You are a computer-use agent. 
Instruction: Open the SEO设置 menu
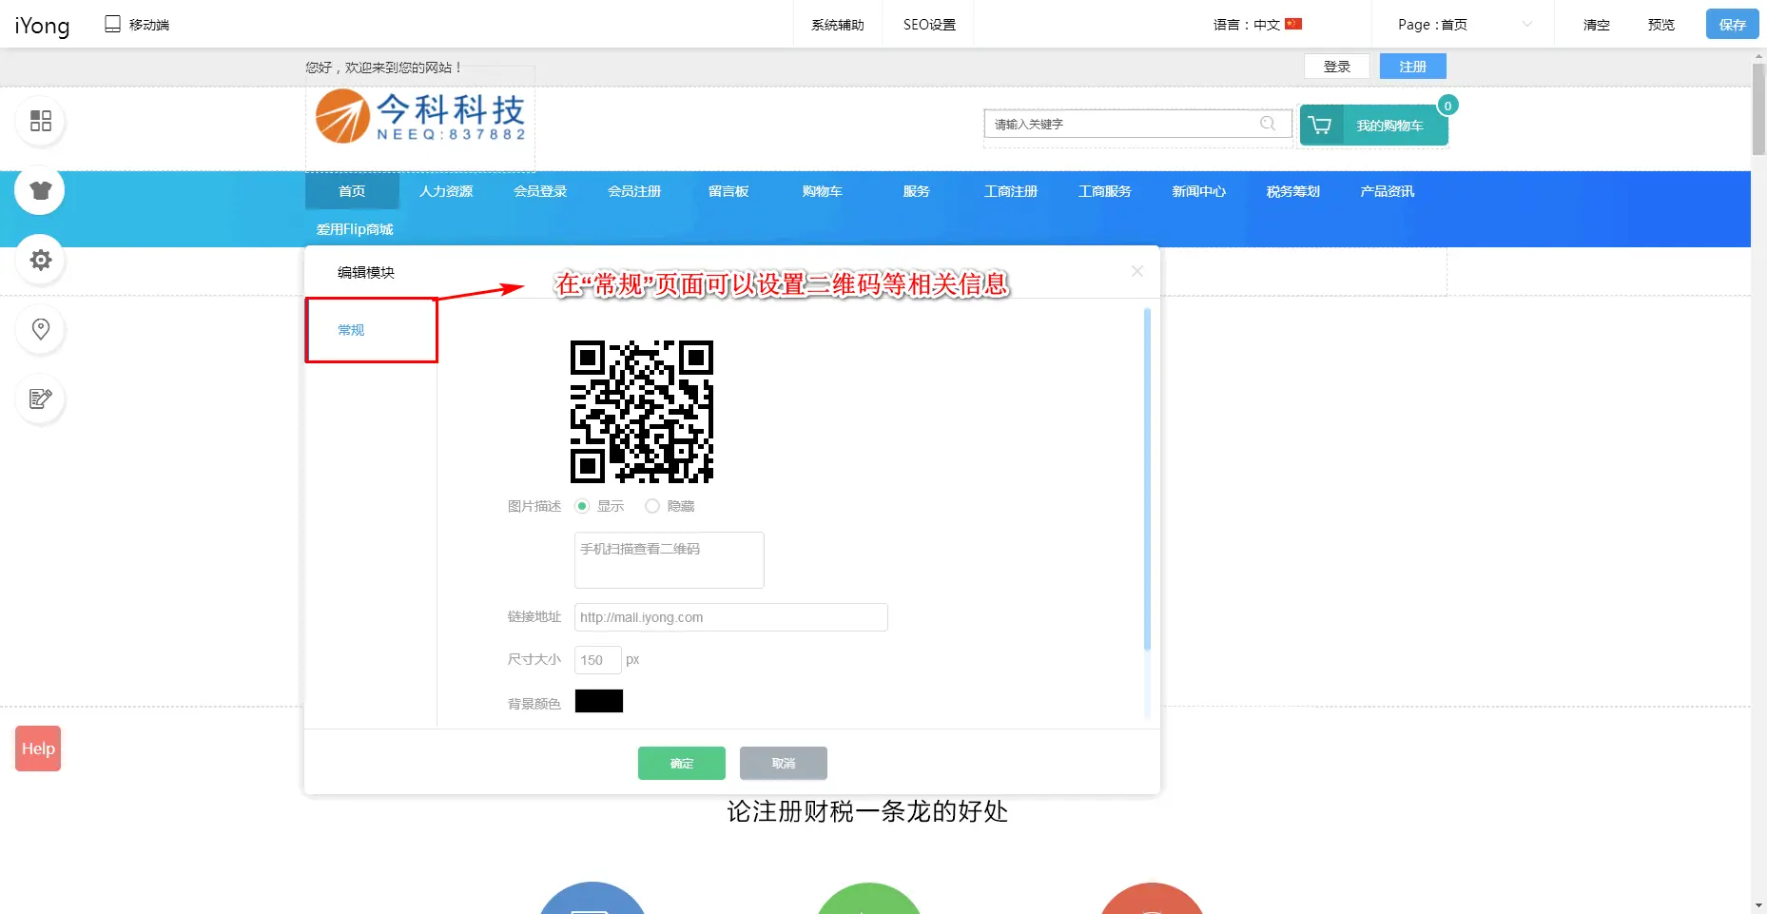click(x=929, y=25)
